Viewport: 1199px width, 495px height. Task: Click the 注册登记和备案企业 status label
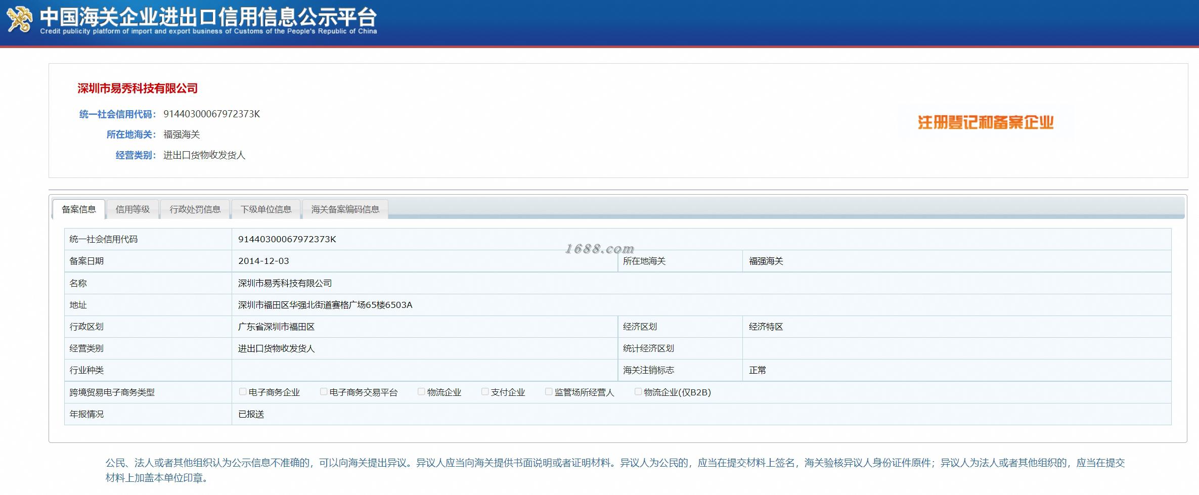[986, 122]
